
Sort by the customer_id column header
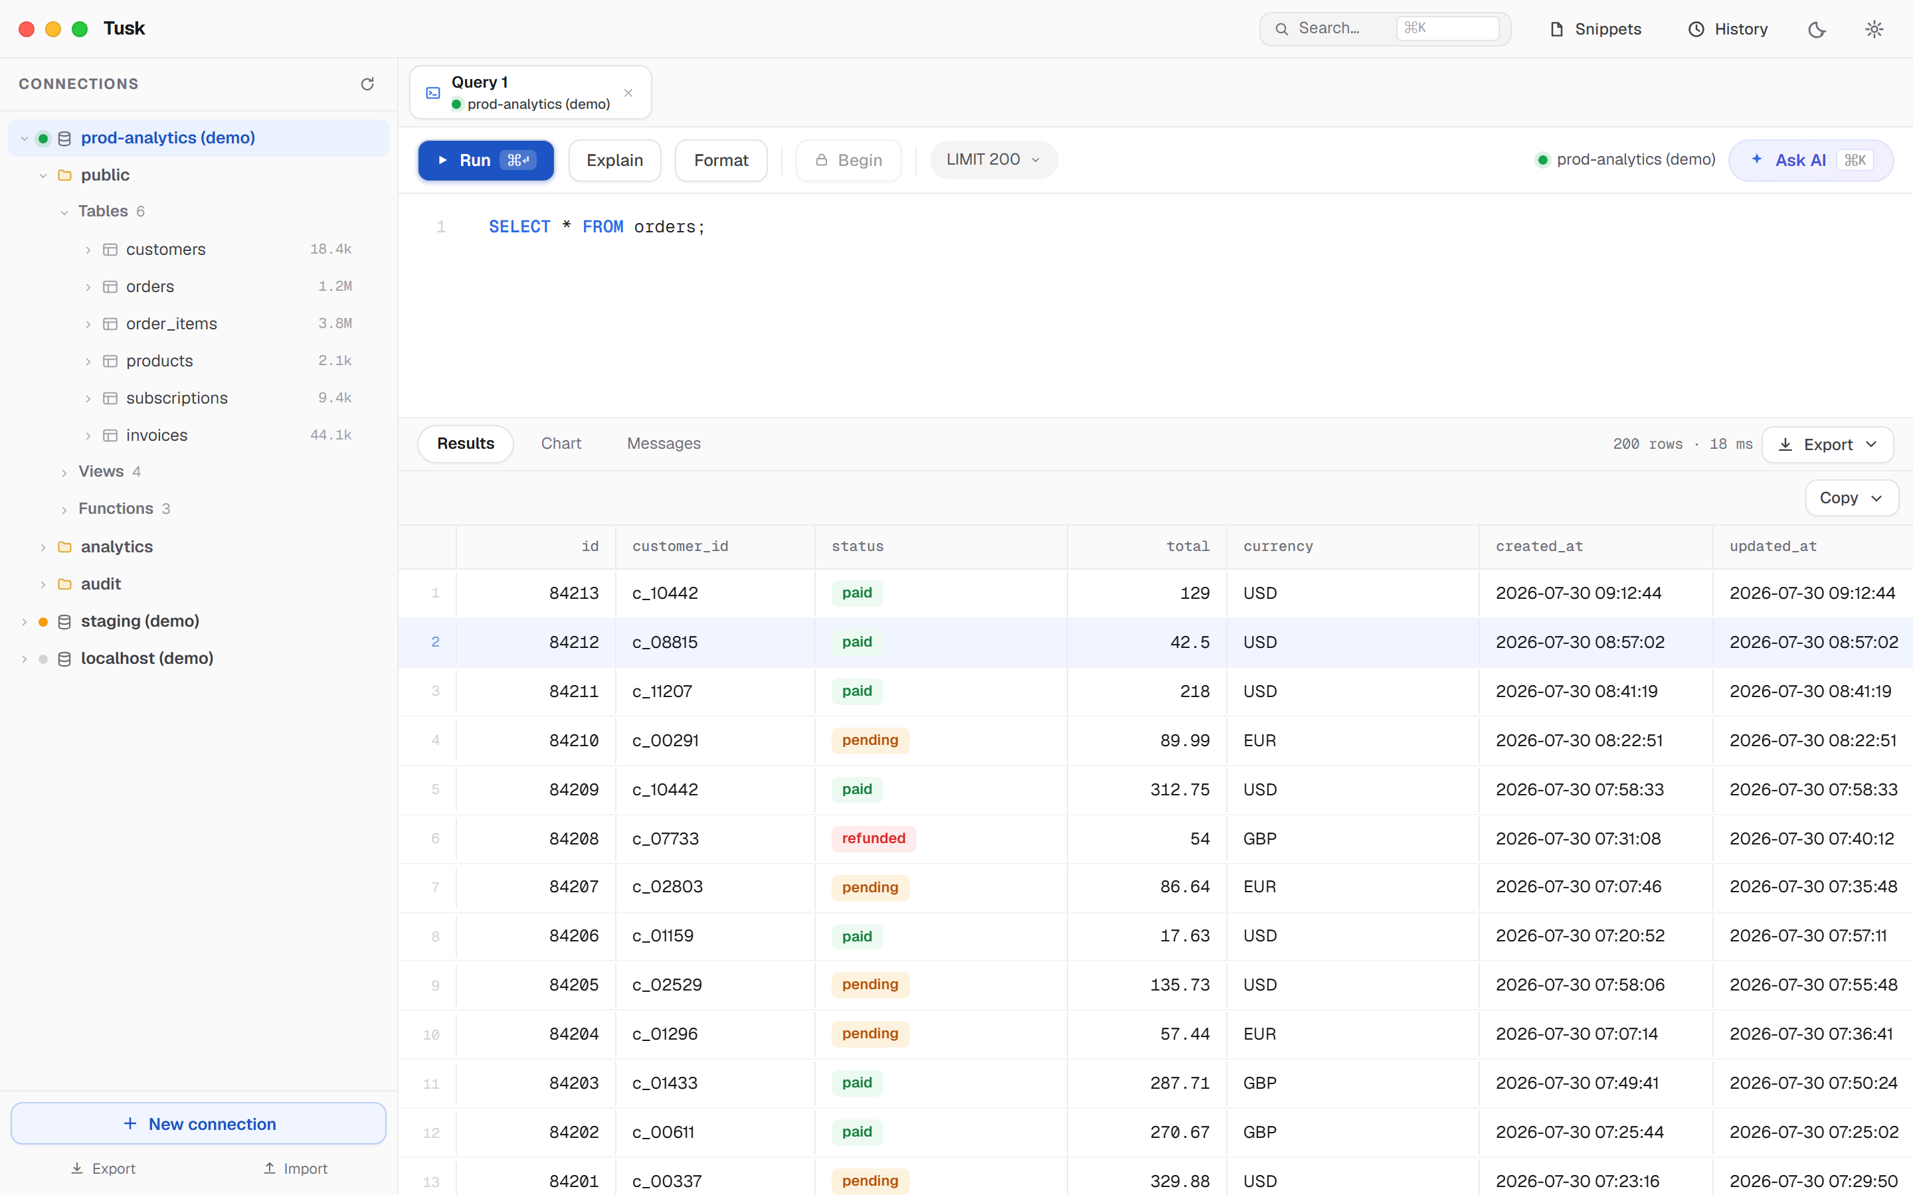pos(715,546)
